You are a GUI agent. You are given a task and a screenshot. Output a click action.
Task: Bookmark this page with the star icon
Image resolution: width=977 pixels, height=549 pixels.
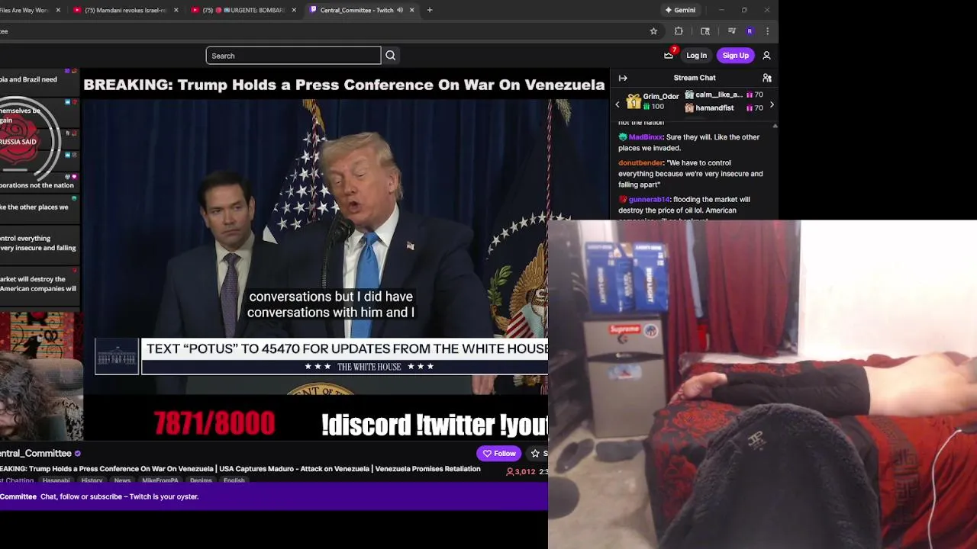pyautogui.click(x=653, y=31)
